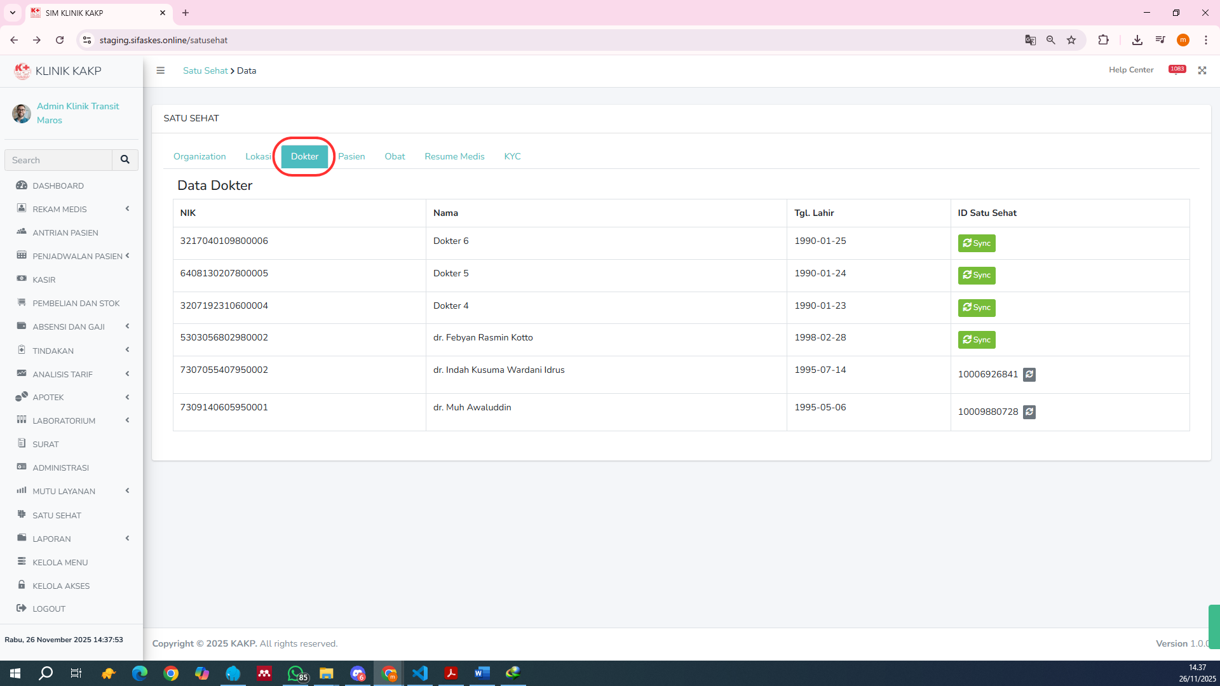Sync Dokter 6 to Satu Sehat
1220x686 pixels.
(x=977, y=243)
